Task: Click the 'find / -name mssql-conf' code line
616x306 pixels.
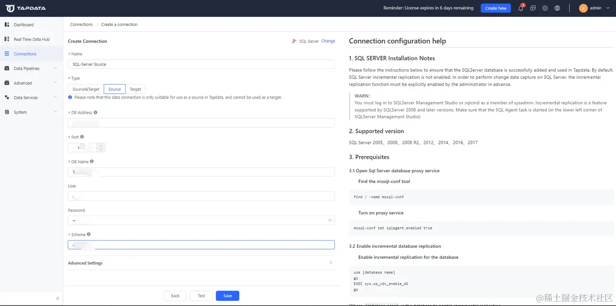Action: tap(379, 197)
